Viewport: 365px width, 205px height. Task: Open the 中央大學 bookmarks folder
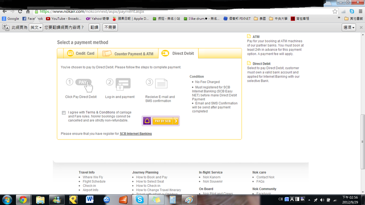pyautogui.click(x=278, y=19)
